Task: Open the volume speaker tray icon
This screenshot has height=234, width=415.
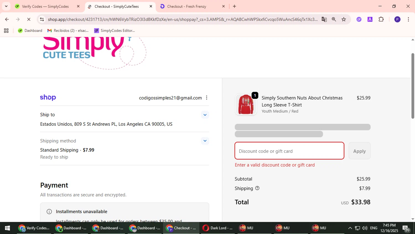Action: click(365, 228)
